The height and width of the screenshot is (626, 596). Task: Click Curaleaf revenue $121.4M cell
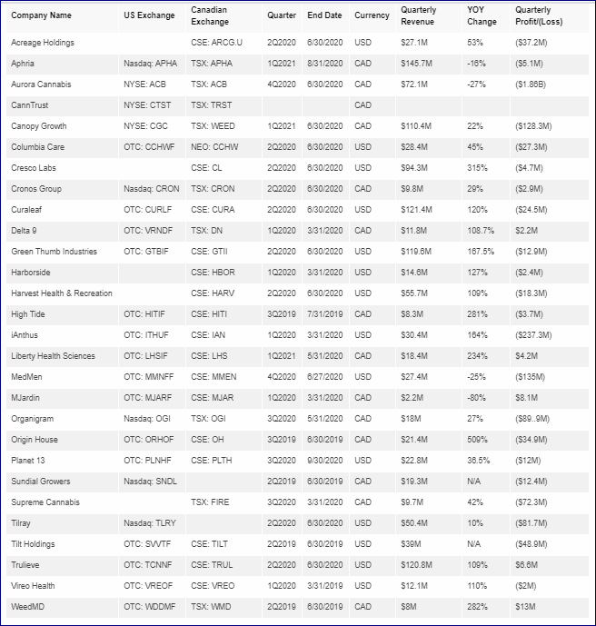(416, 210)
